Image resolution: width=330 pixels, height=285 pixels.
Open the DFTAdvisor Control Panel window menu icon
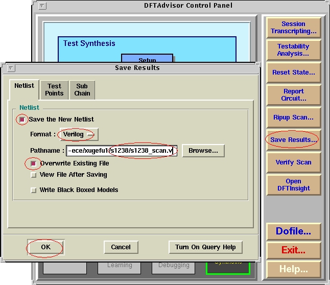tap(43, 6)
